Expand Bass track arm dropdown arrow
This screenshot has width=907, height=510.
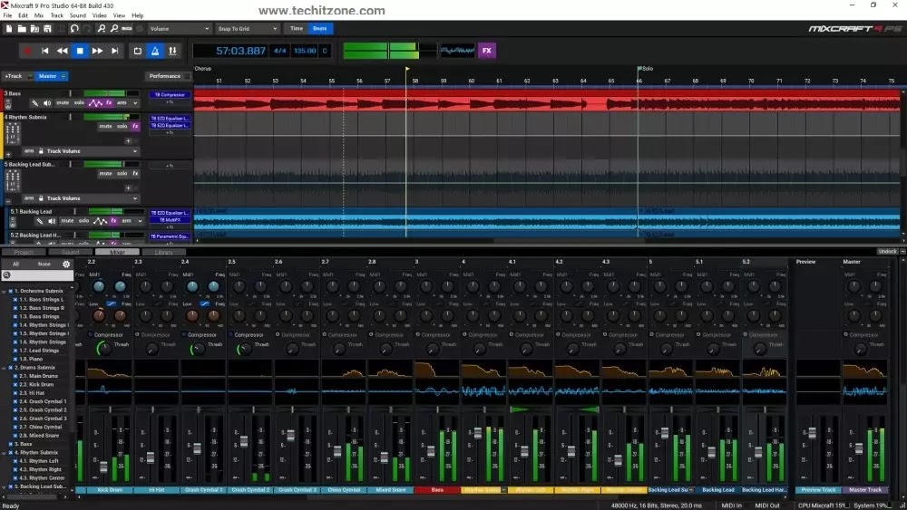[x=135, y=103]
